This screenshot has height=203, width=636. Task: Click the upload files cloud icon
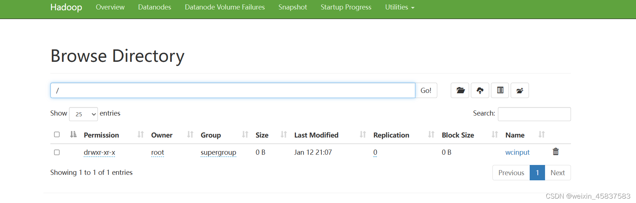click(x=480, y=90)
